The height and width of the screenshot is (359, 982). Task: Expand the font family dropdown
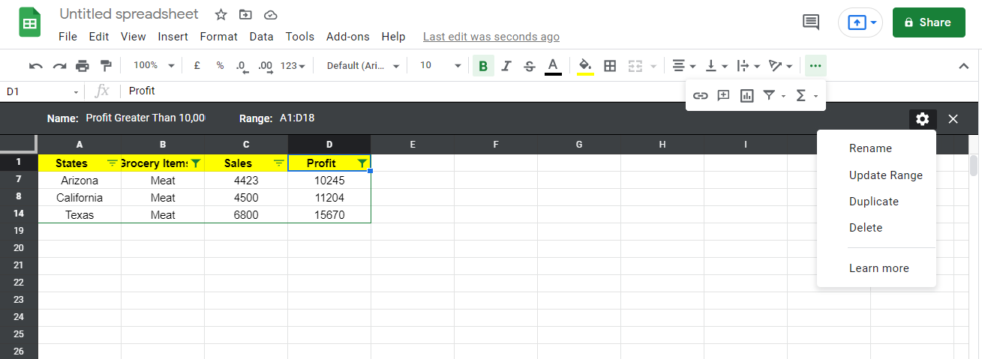pos(364,66)
